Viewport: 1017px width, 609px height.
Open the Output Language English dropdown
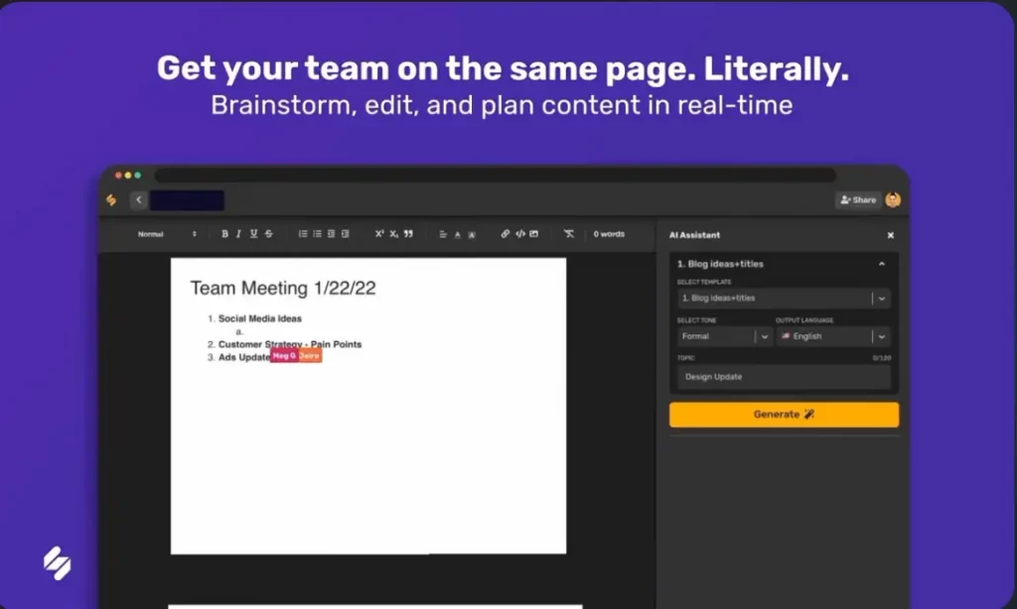click(833, 336)
